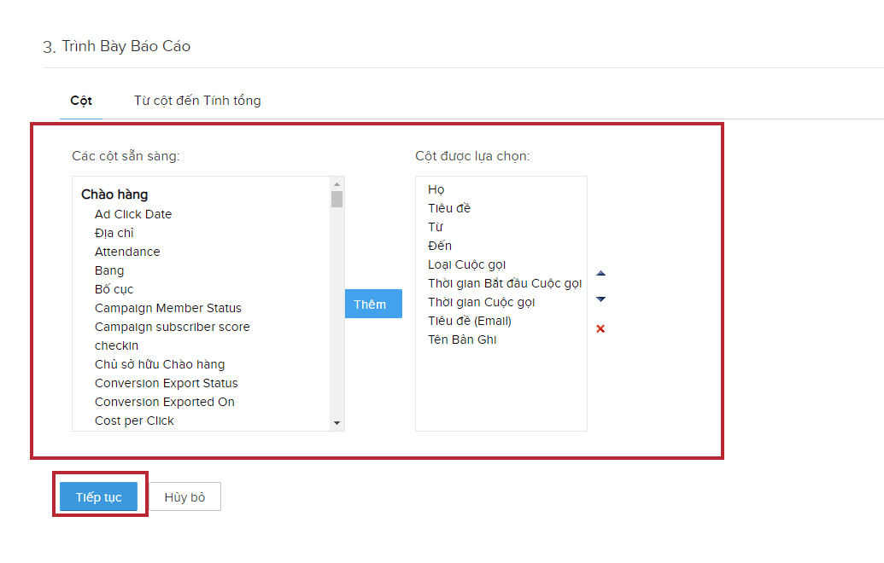The width and height of the screenshot is (884, 563).
Task: Click the move down arrow icon
Action: pyautogui.click(x=600, y=299)
